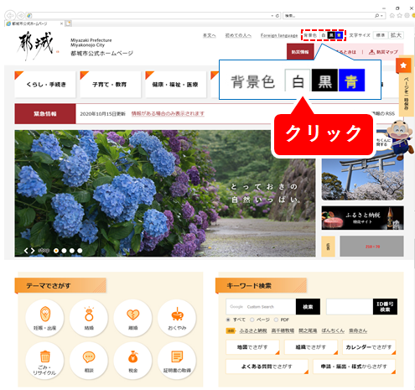Jump to 本文へ link
This screenshot has width=415, height=390.
(210, 35)
